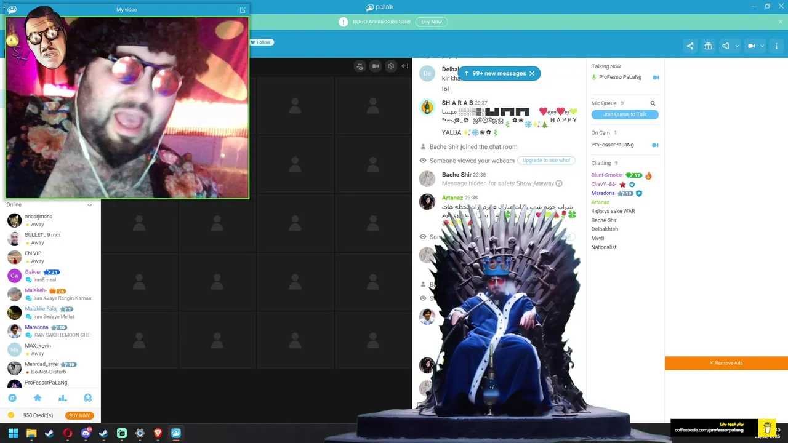Select Nationalist in the chatting list
This screenshot has width=788, height=443.
(x=603, y=247)
